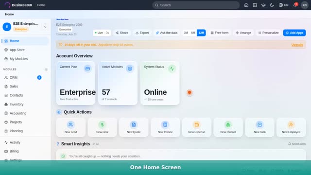The width and height of the screenshot is (311, 175).
Task: Toggle the Live refresh indicator
Action: click(x=102, y=33)
